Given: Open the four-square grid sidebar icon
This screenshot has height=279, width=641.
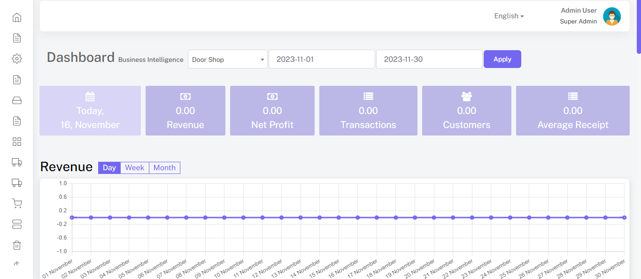Looking at the screenshot, I should (17, 142).
